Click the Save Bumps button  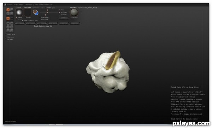pyautogui.click(x=53, y=23)
